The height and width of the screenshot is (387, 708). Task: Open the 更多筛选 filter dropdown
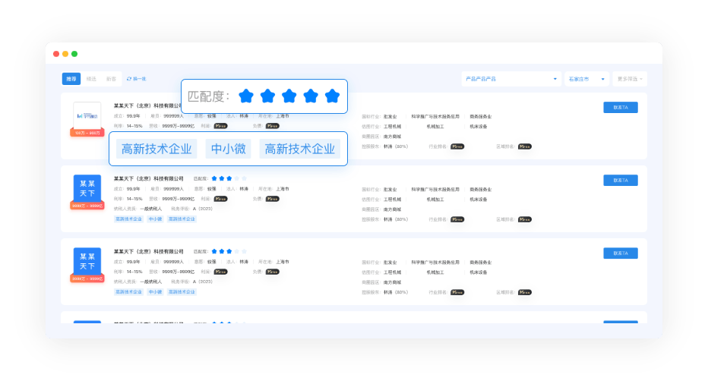click(630, 79)
